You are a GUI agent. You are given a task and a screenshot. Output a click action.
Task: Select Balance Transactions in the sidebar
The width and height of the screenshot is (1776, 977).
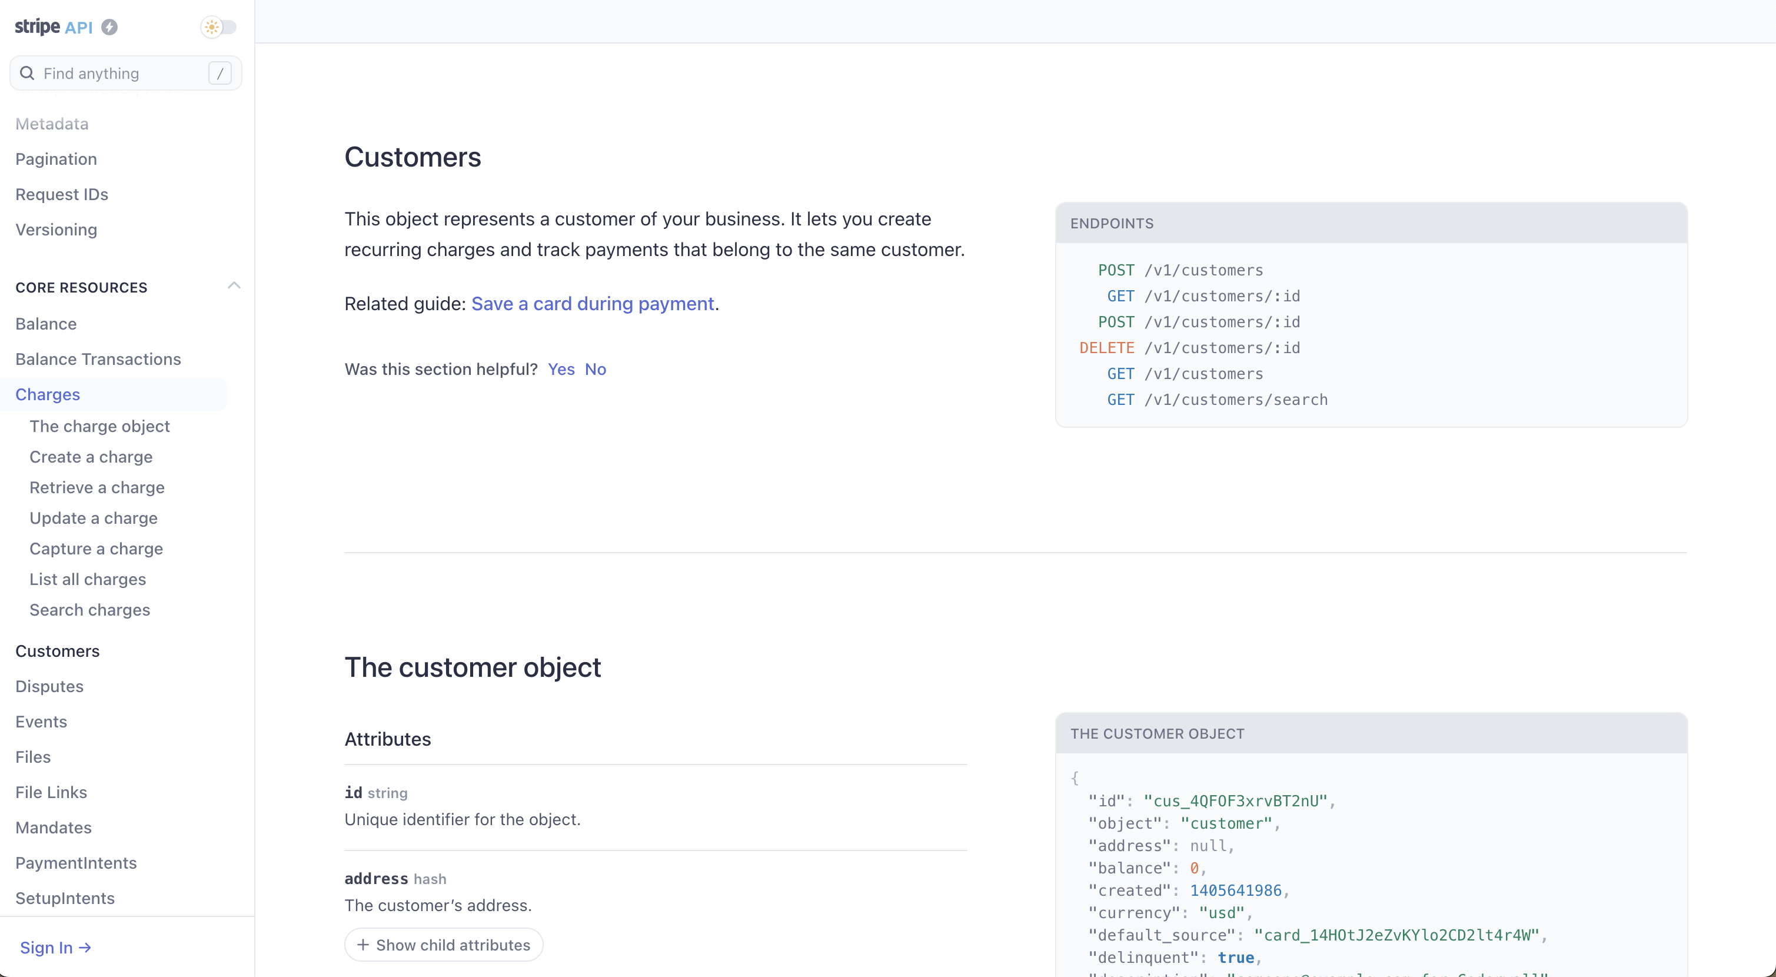click(x=98, y=359)
